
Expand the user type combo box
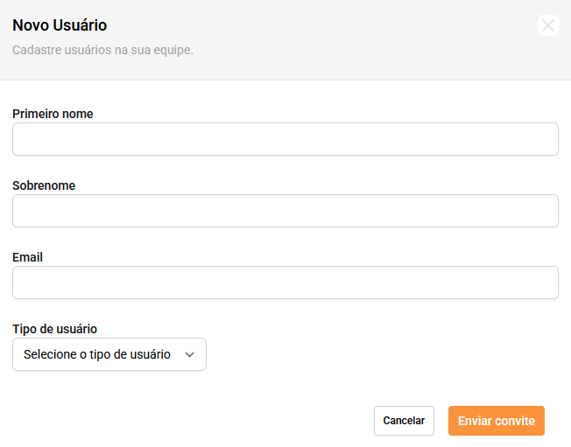pos(109,354)
